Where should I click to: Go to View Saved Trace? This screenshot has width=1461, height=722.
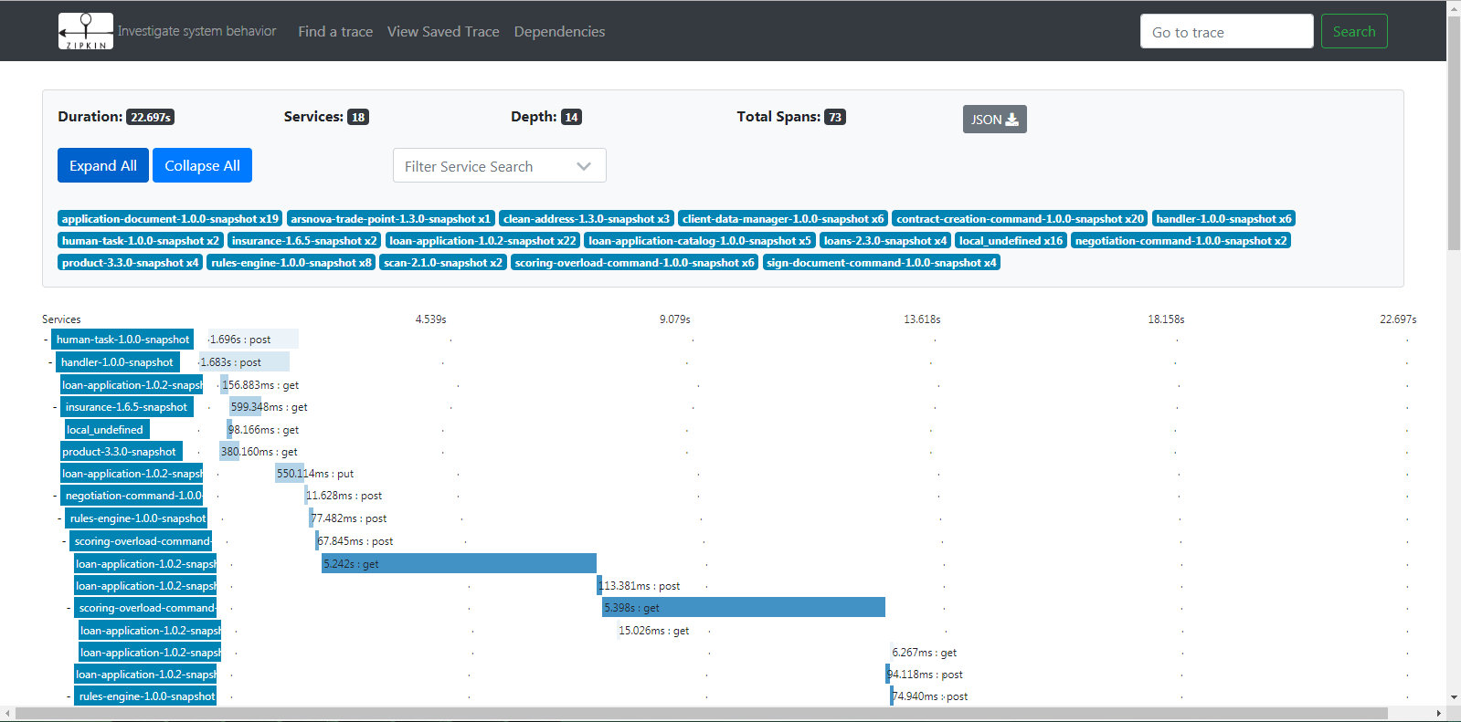point(443,31)
